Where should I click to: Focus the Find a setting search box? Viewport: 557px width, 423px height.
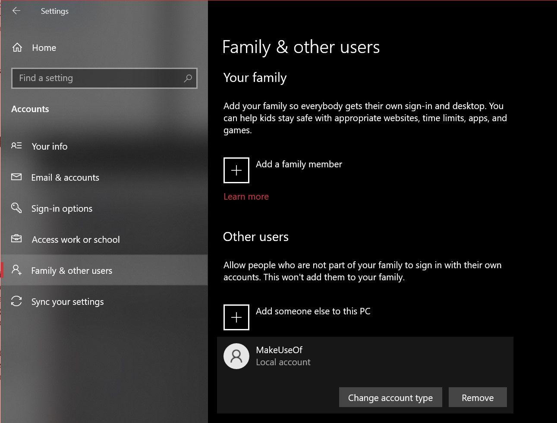(104, 78)
